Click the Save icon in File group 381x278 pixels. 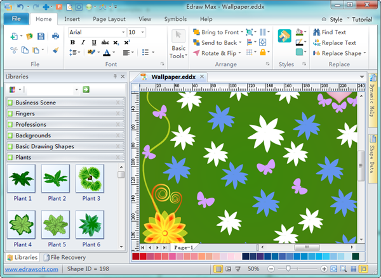(41, 36)
